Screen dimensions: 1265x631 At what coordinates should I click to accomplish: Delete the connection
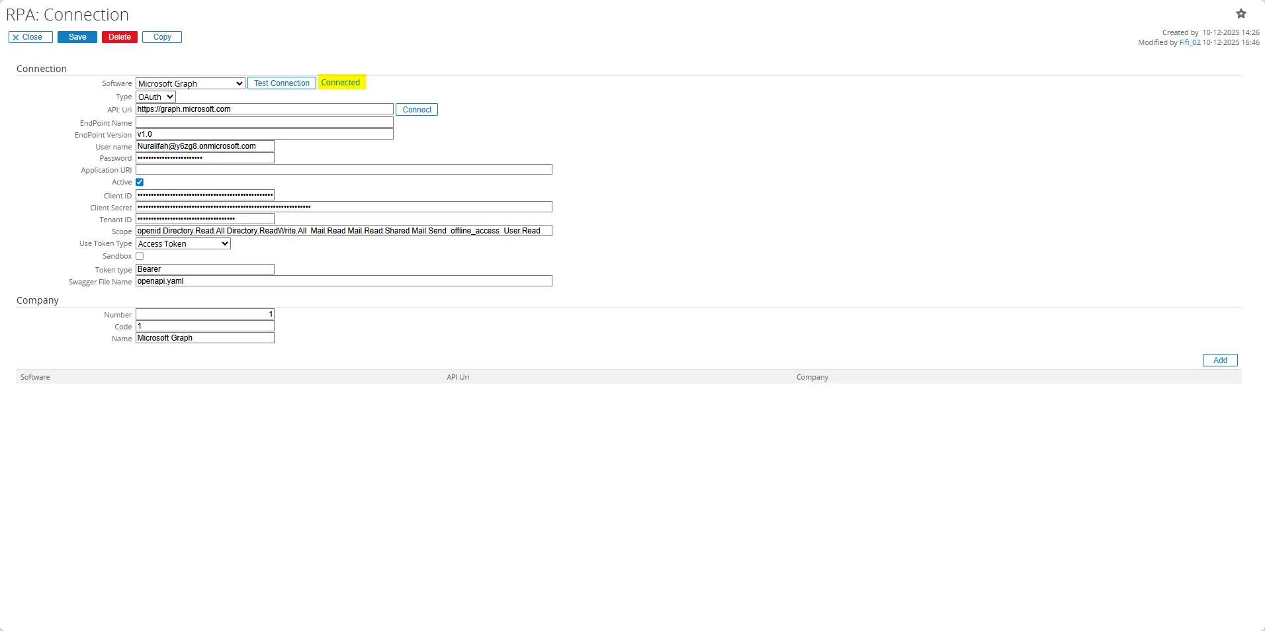click(x=119, y=37)
